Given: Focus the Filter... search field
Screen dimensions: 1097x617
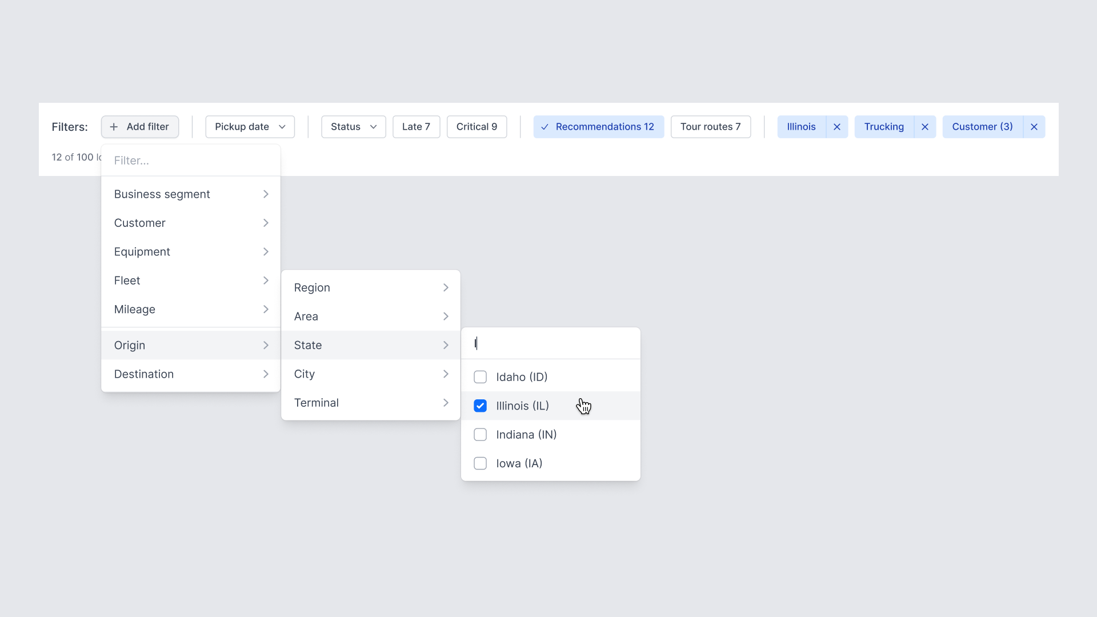Looking at the screenshot, I should coord(190,161).
